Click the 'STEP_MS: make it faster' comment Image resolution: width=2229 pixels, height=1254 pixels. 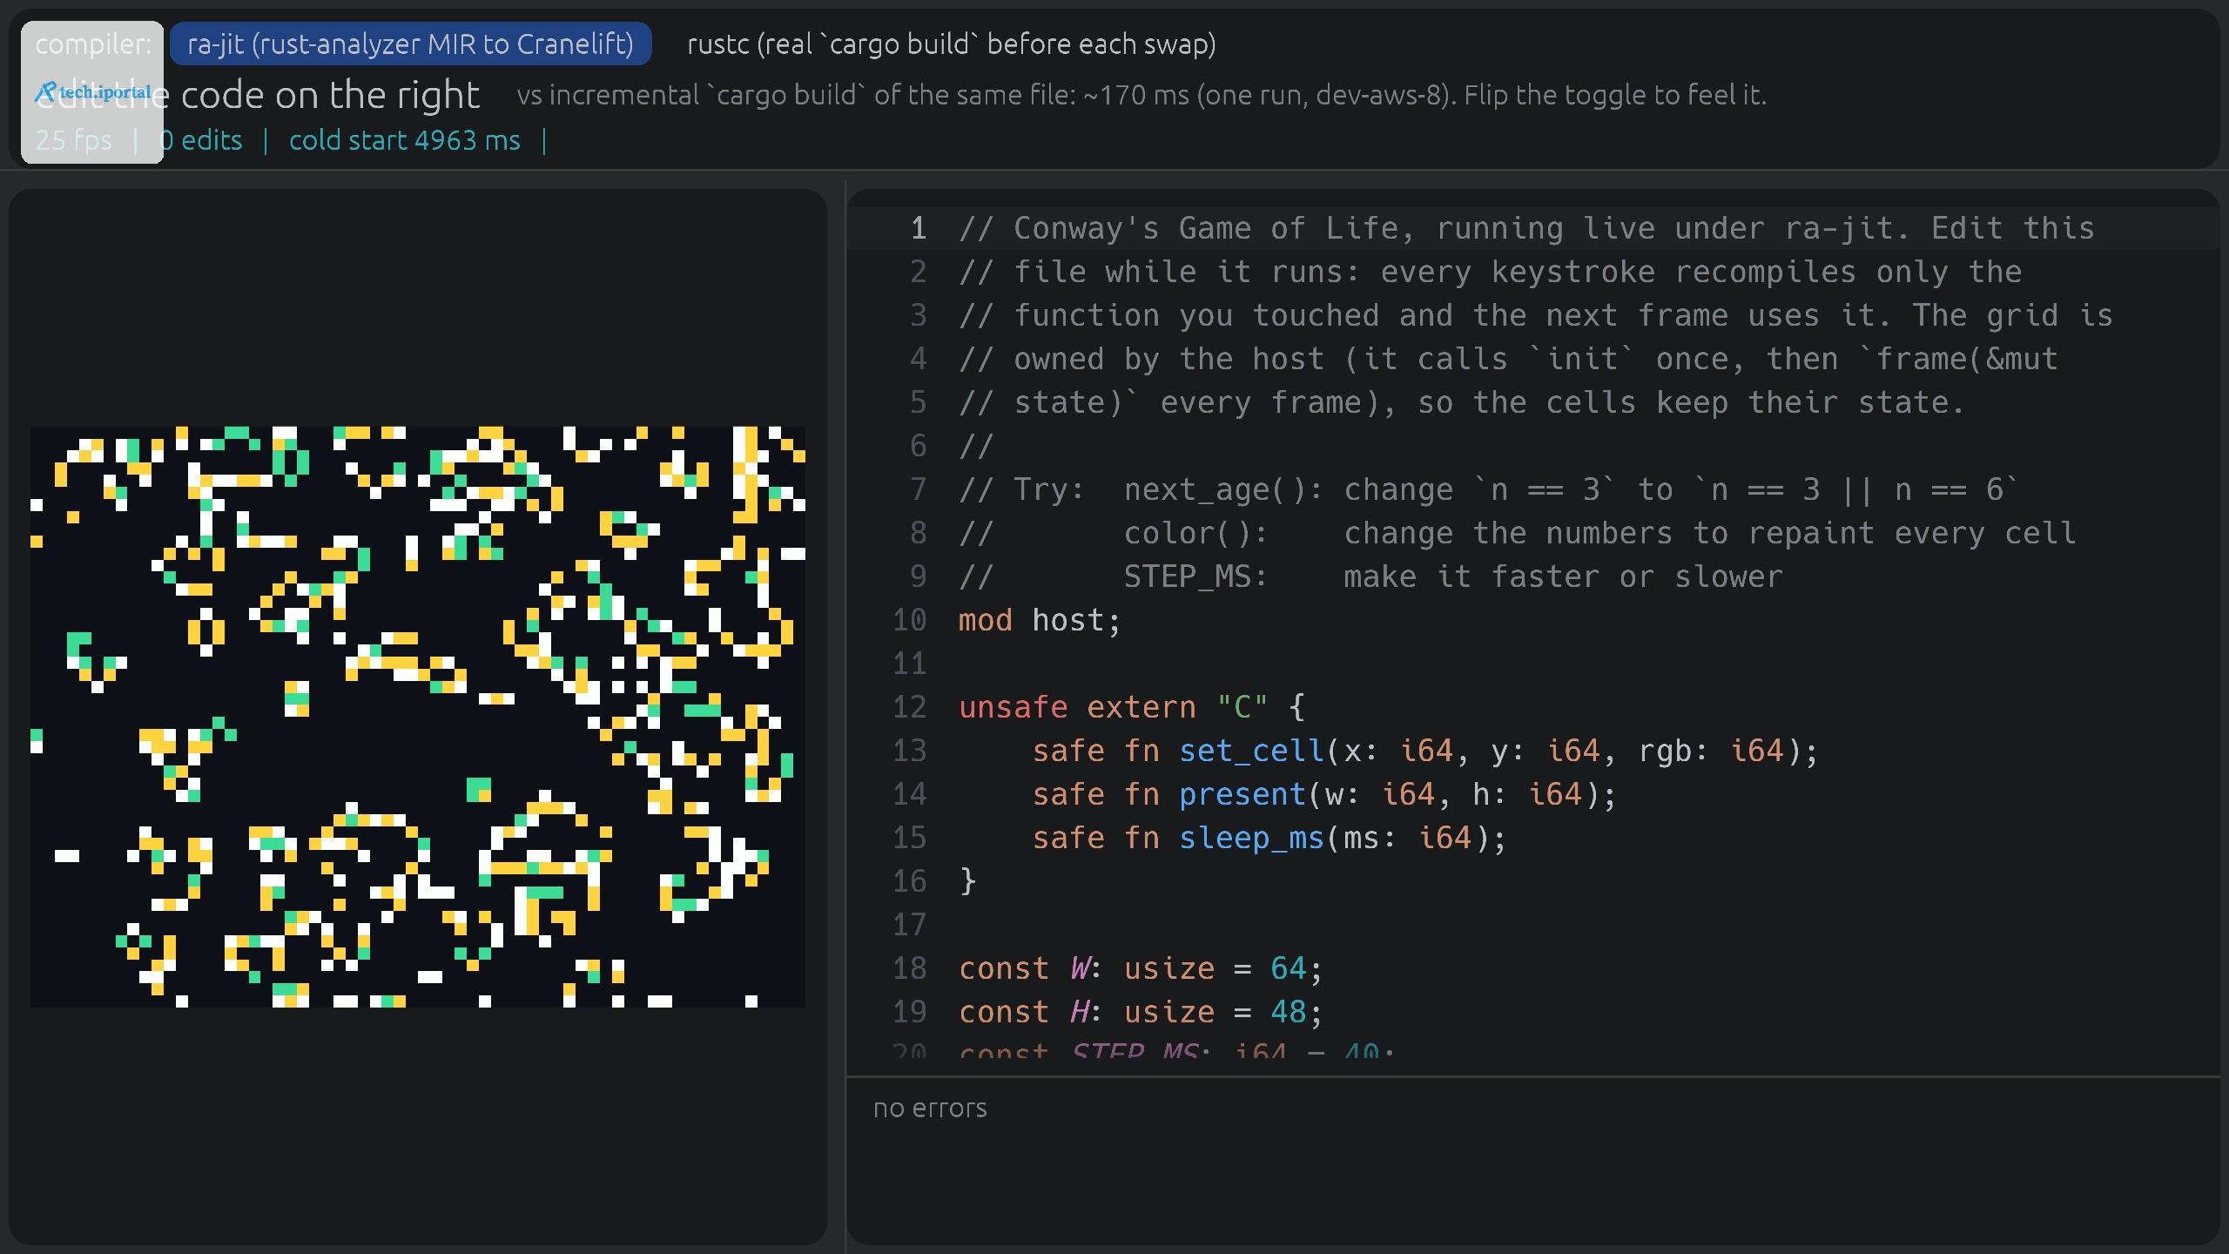(1370, 576)
